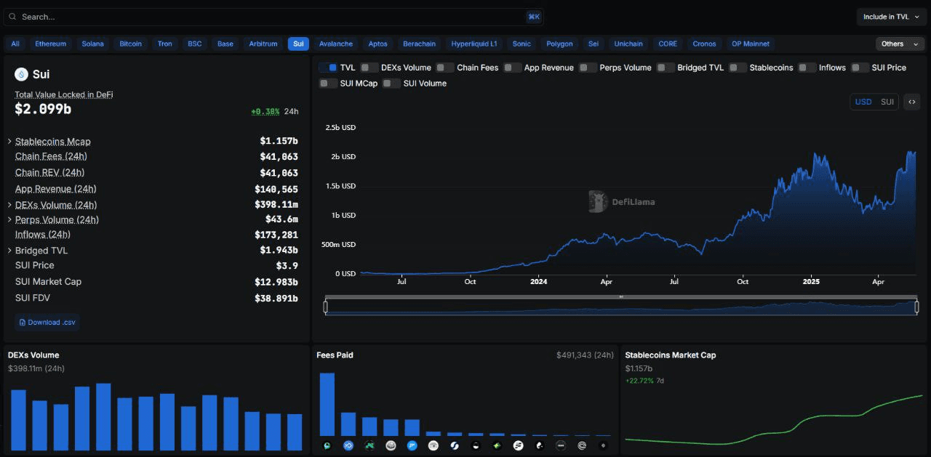The width and height of the screenshot is (931, 457).
Task: Expand the Perps Volume (24h) row
Action: [9, 219]
